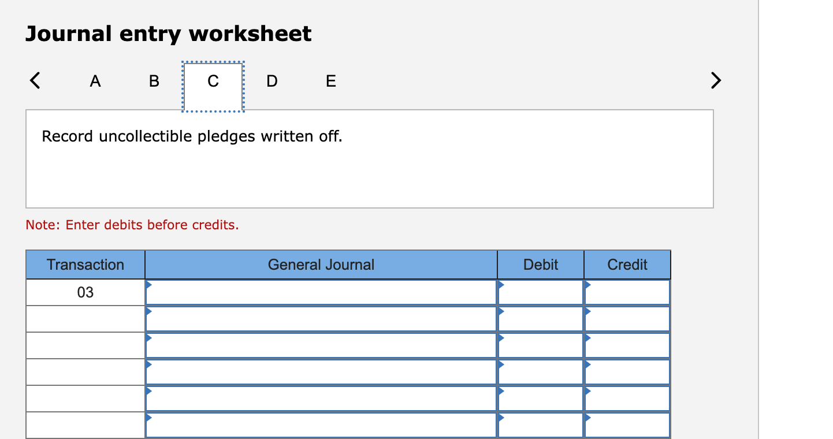Go to journal entry tab E
833x439 pixels.
click(331, 81)
